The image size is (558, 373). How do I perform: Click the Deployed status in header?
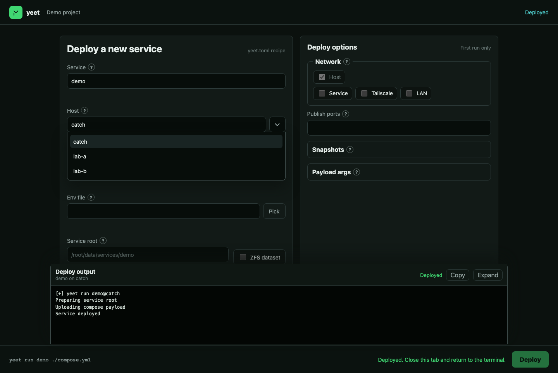coord(537,12)
